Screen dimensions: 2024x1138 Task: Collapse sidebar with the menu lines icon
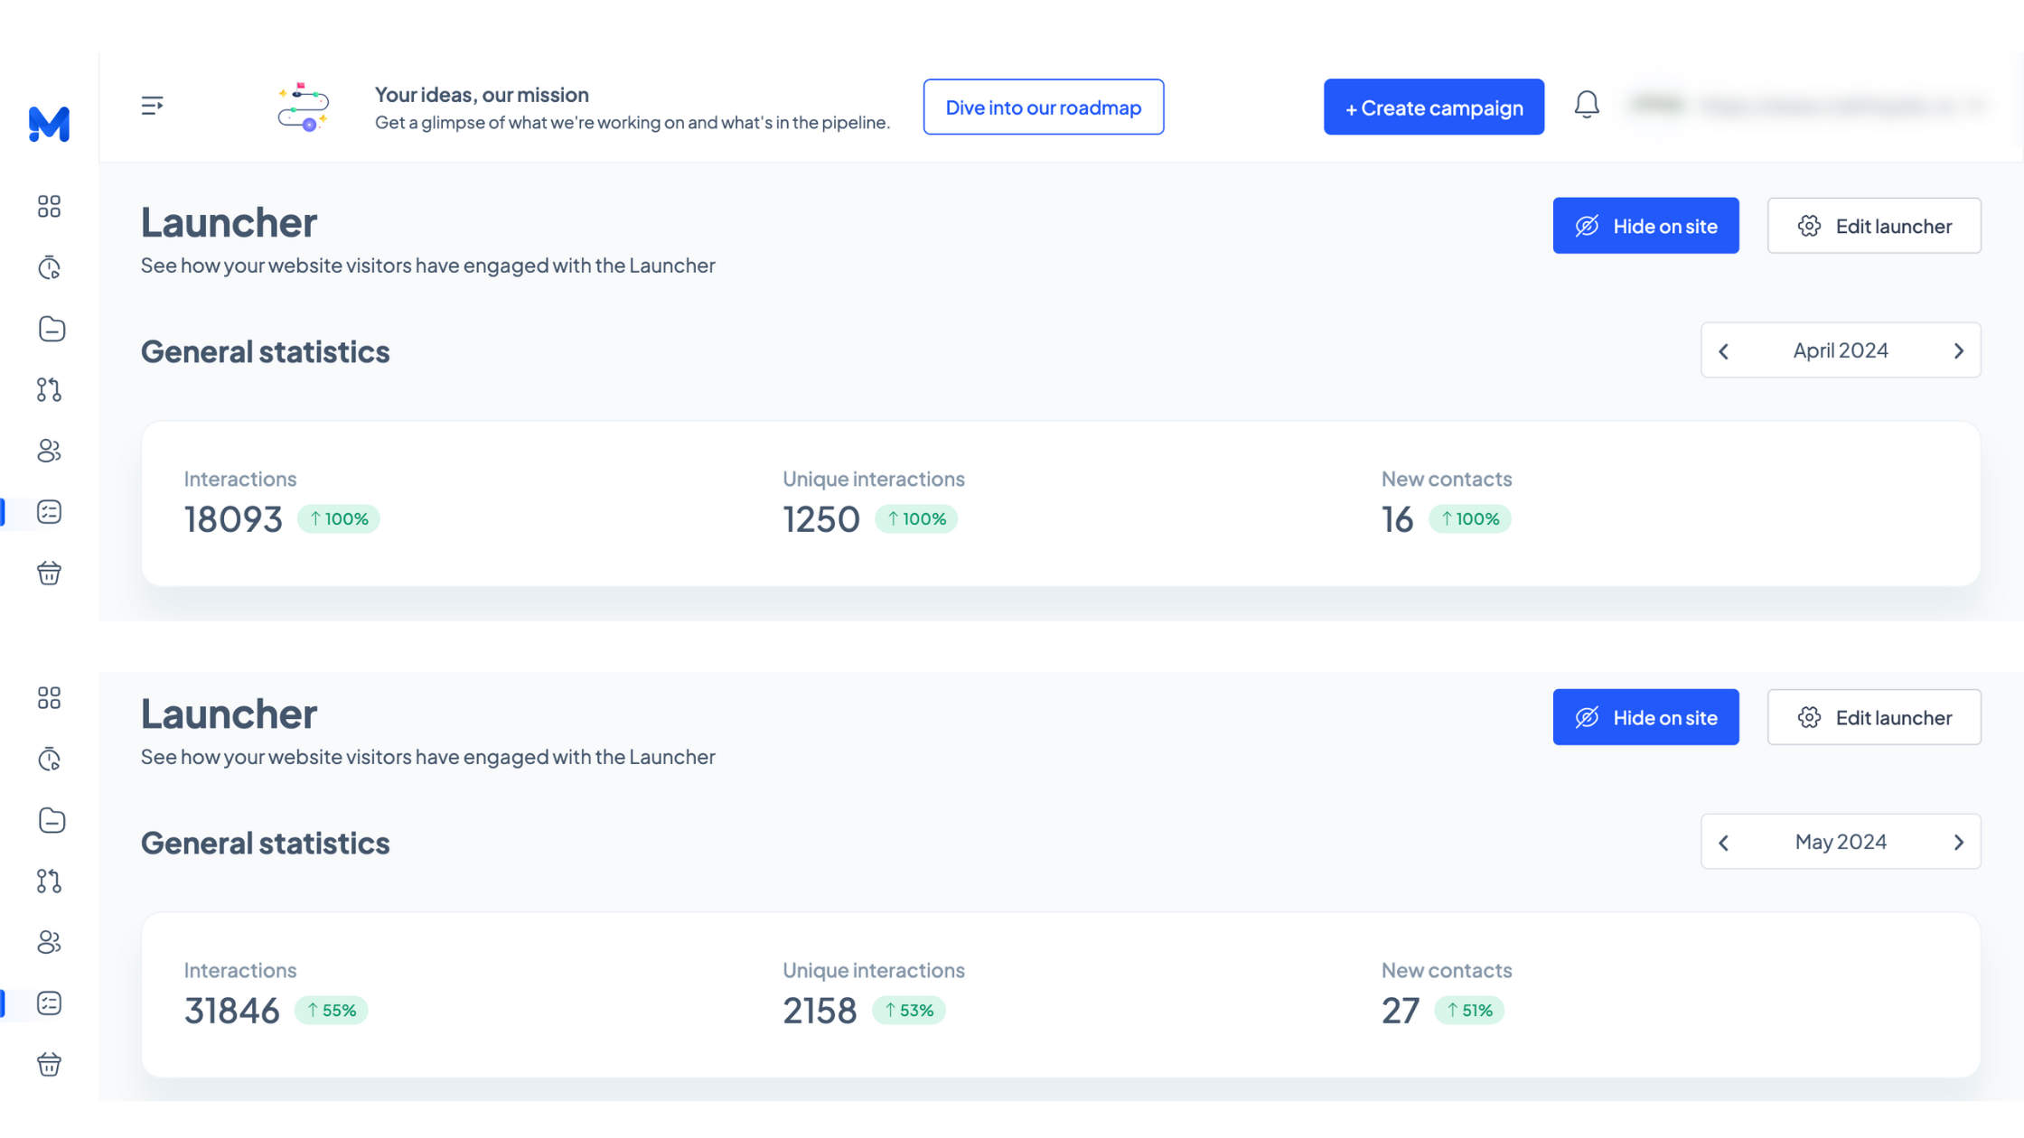152,106
